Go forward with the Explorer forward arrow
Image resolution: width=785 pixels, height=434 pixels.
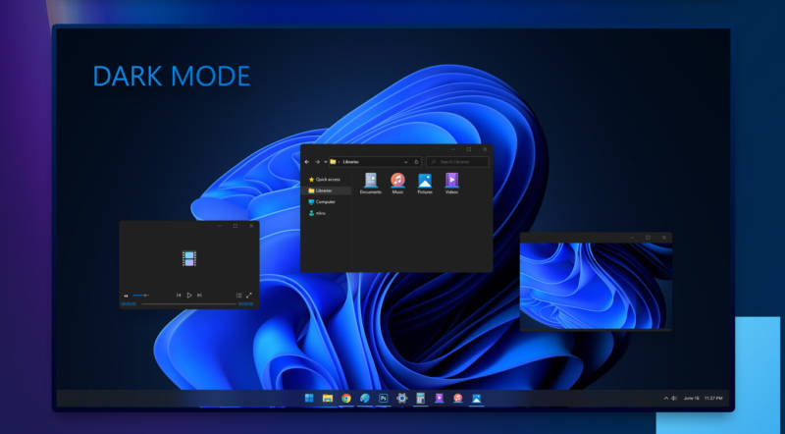[317, 162]
